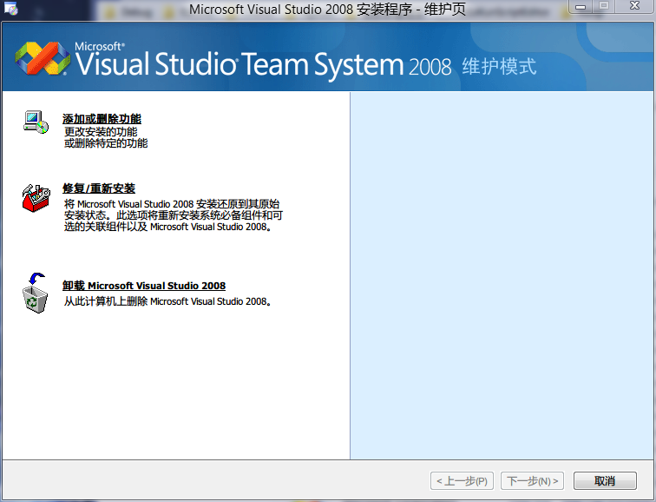Minimize the Visual Studio 2008 setup window
This screenshot has height=502, width=656.
tap(582, 7)
